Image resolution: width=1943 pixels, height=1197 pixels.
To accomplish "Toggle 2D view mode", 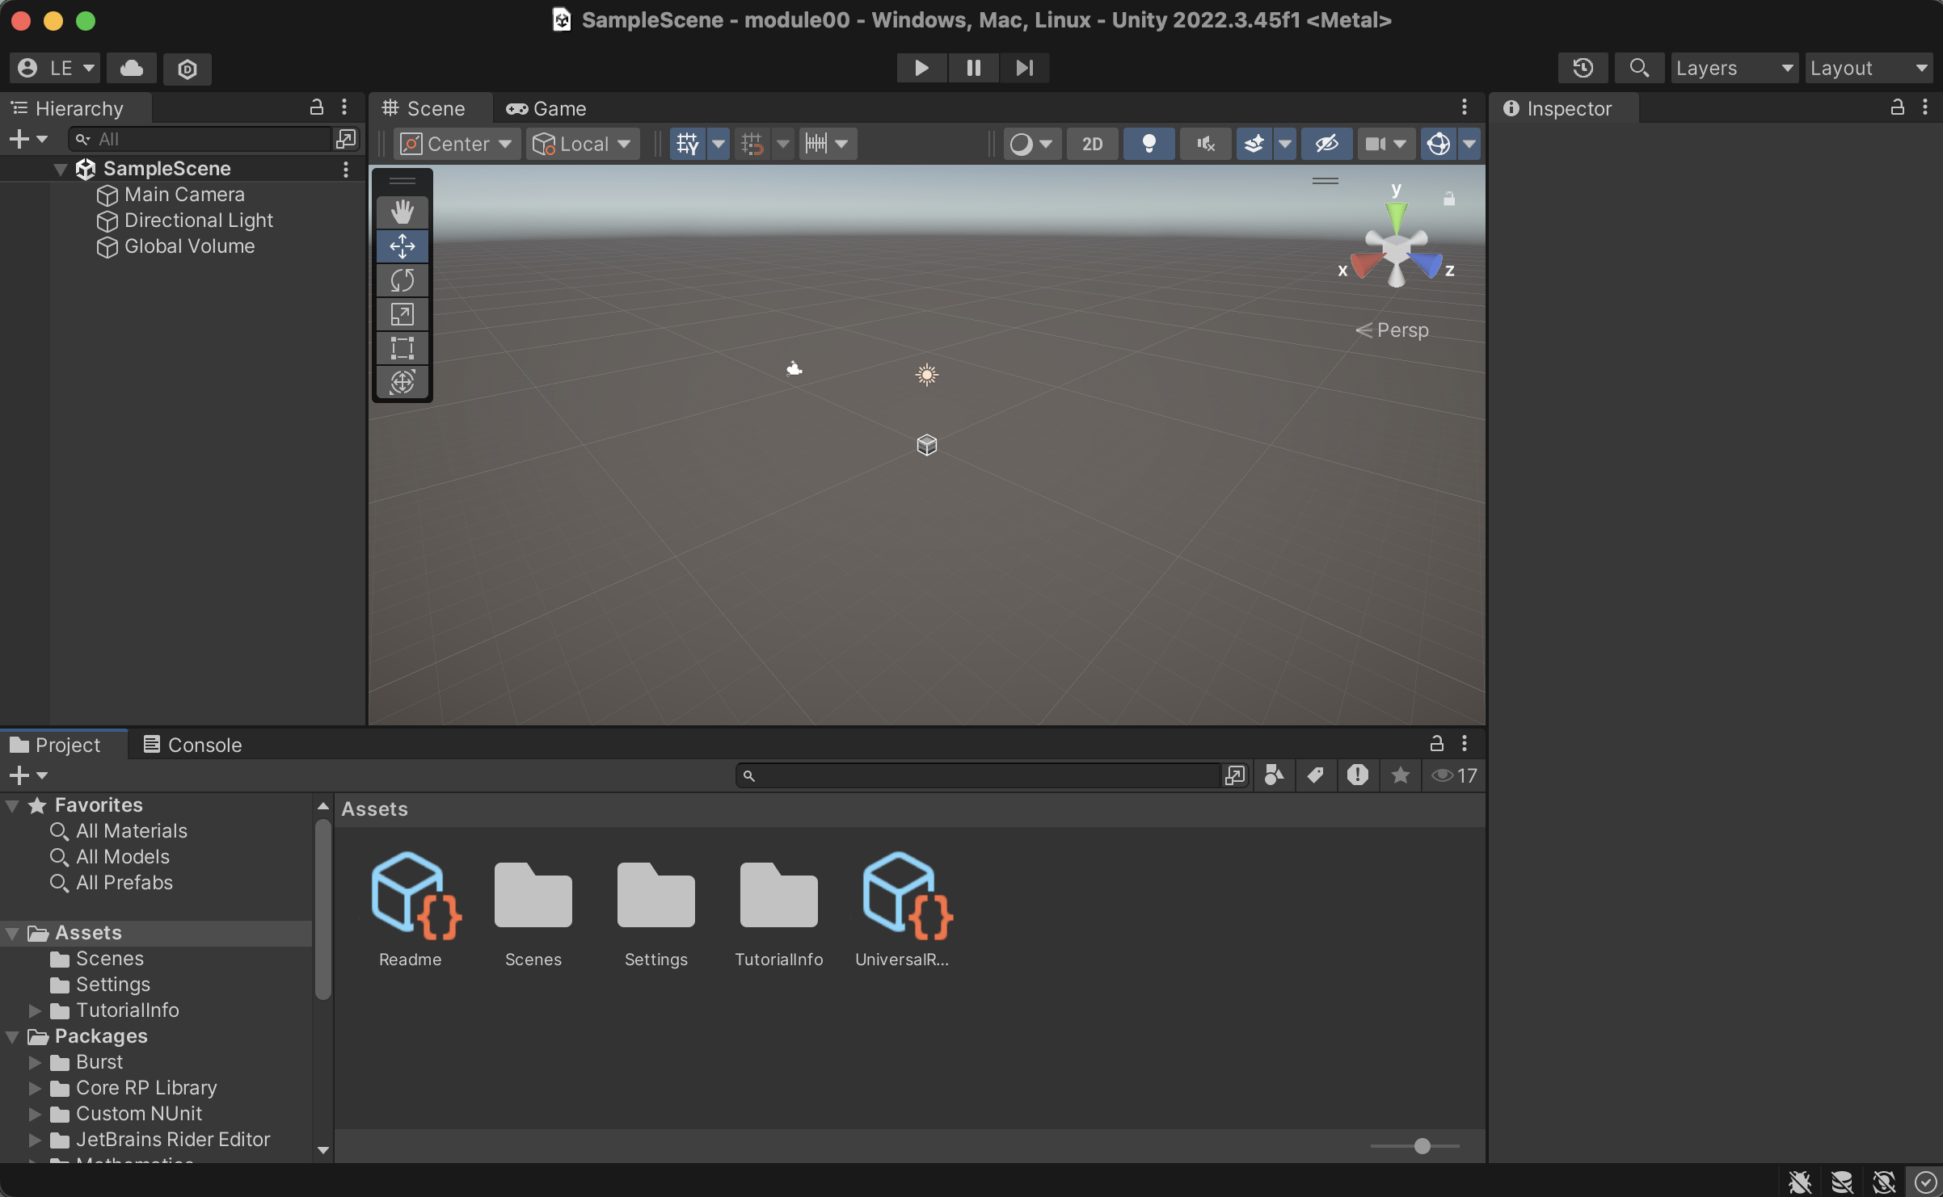I will click(1092, 144).
